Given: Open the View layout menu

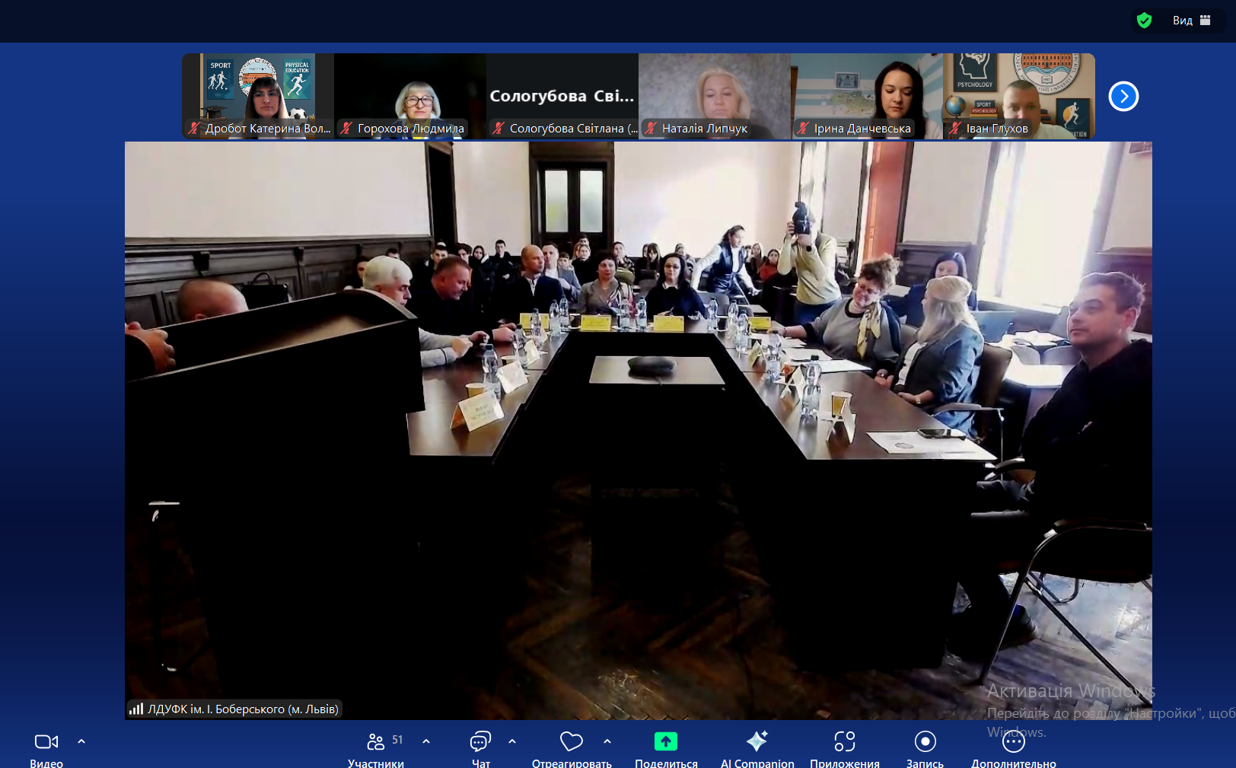Looking at the screenshot, I should (1191, 21).
